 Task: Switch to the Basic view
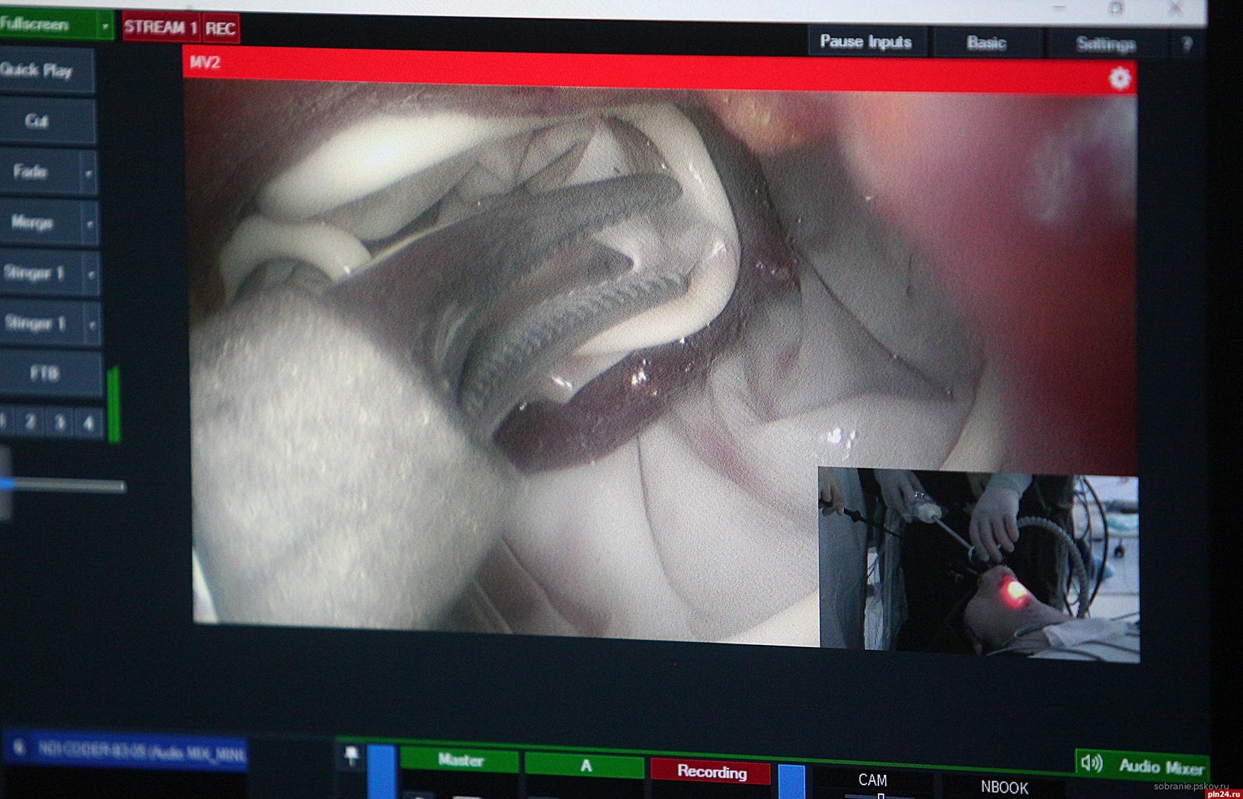point(986,43)
